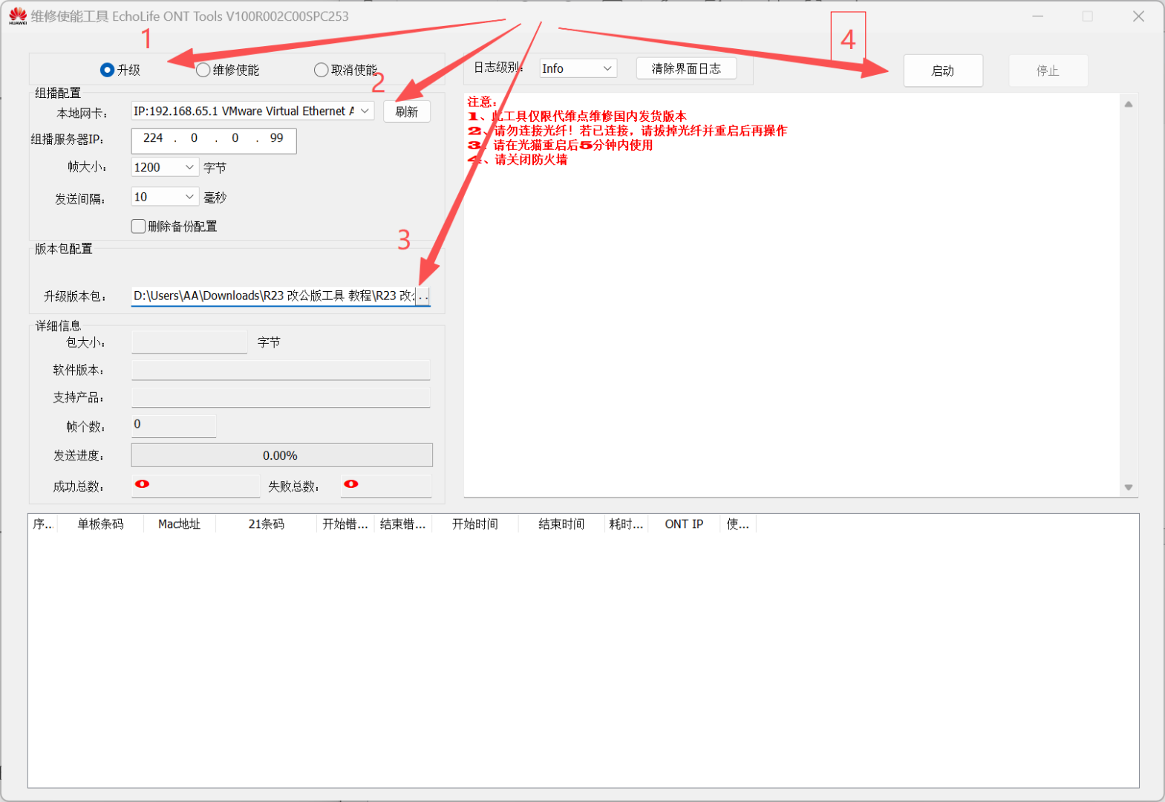The height and width of the screenshot is (802, 1165).
Task: Click the log panel scroll-up arrow
Action: [x=1129, y=105]
